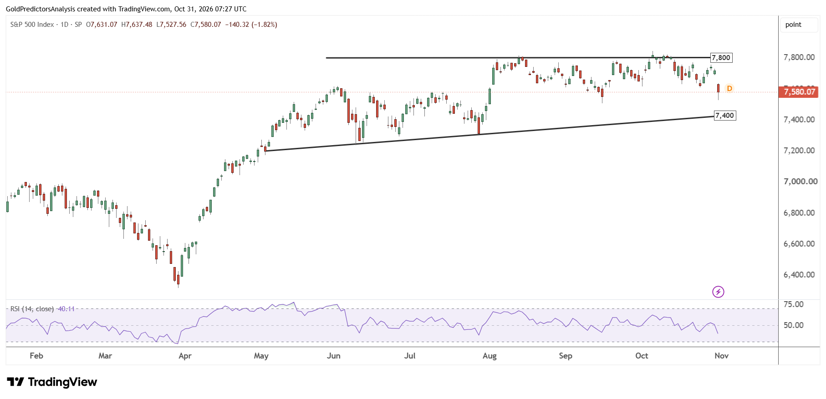Click the May label on the time axis
This screenshot has width=826, height=399.
tap(261, 356)
